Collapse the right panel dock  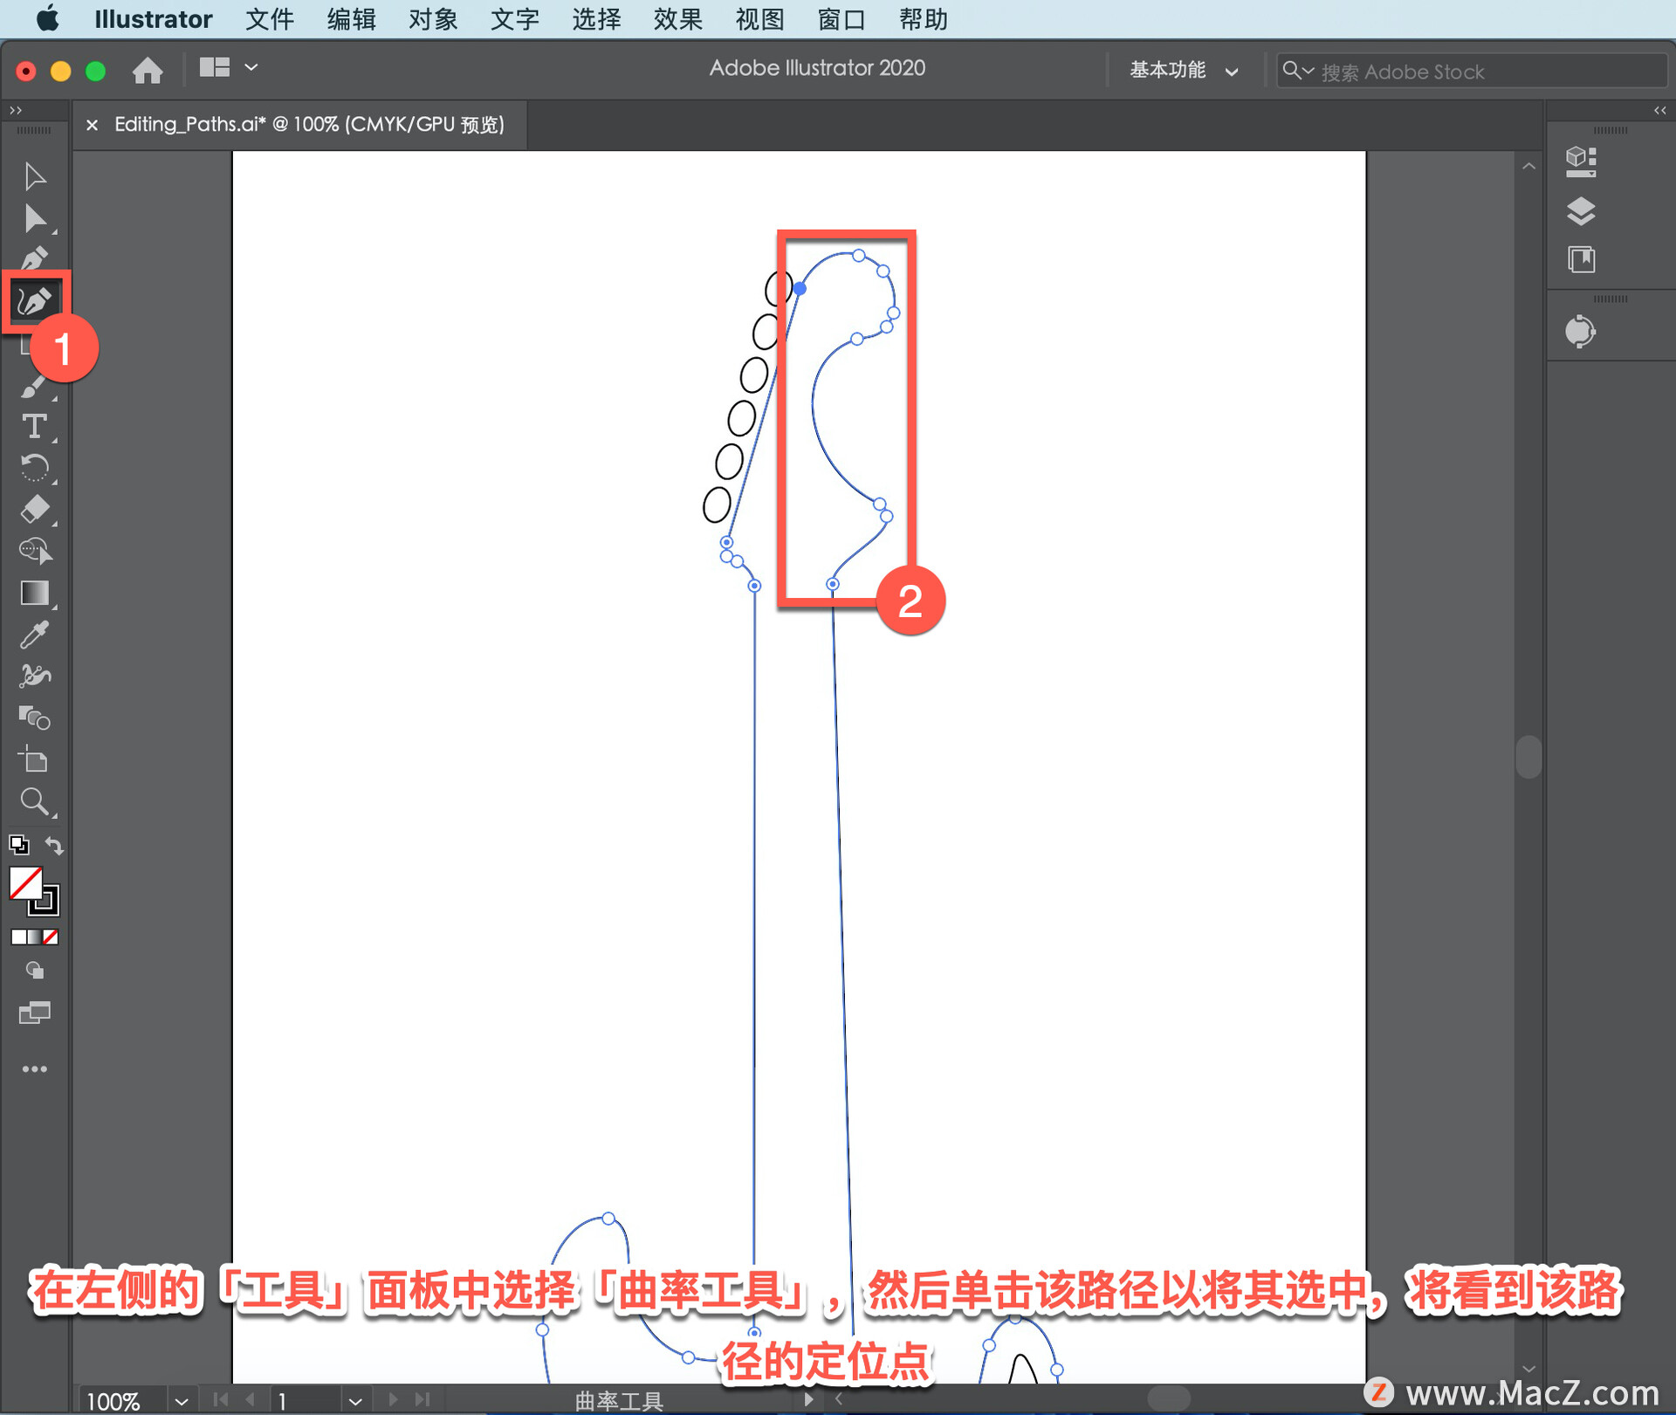[1659, 110]
